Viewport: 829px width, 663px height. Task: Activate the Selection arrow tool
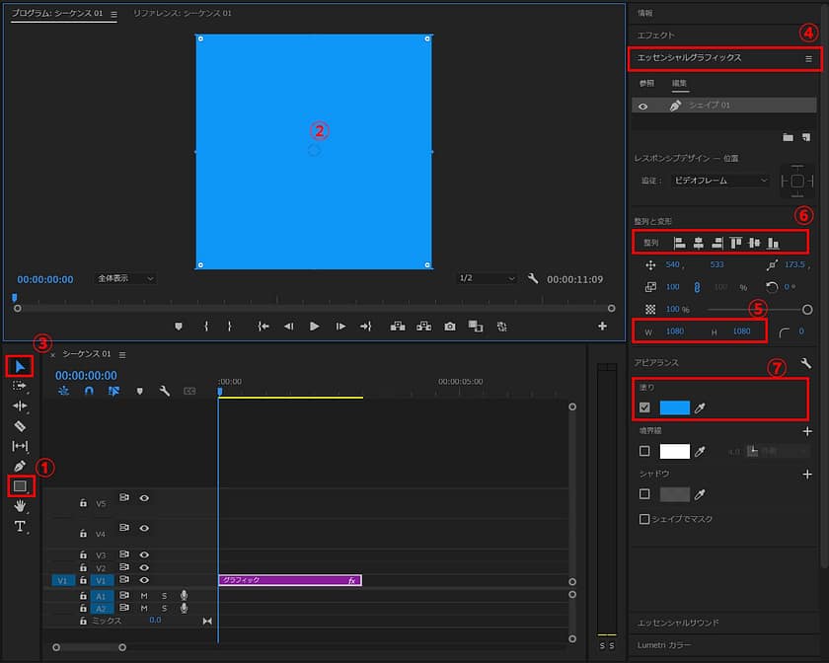click(x=19, y=366)
